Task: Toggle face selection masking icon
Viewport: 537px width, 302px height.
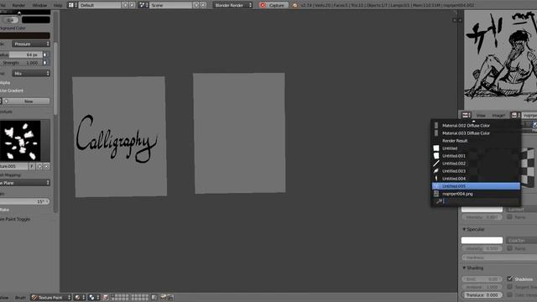Action: tap(106, 298)
